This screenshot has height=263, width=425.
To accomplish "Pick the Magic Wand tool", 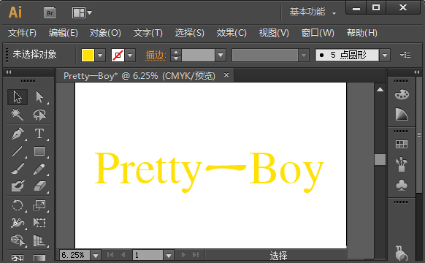I will (x=18, y=115).
